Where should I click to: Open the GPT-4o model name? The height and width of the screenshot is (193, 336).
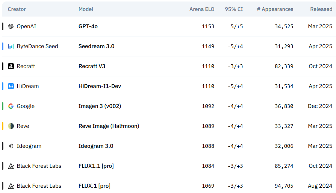[88, 26]
